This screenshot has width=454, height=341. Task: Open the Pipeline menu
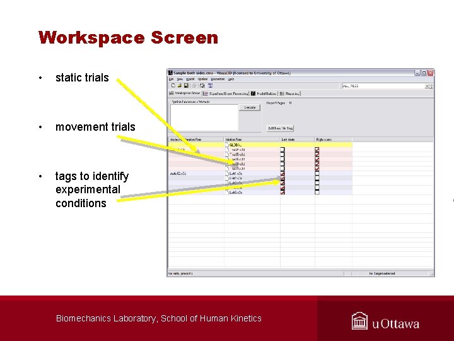[202, 79]
